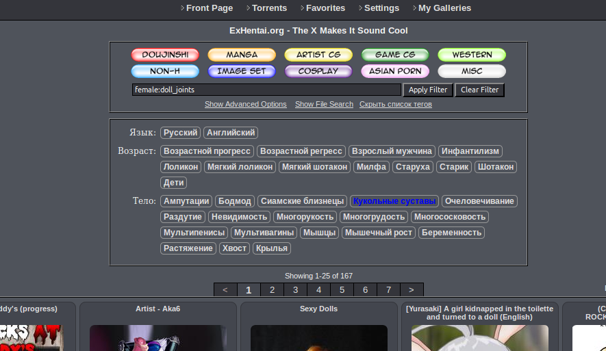This screenshot has width=606, height=351.
Task: Select the Сиамские близнецы tag
Action: coord(302,200)
